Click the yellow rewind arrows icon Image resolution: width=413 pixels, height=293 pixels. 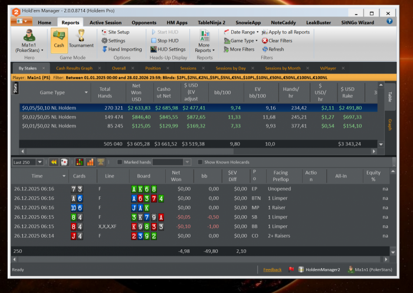click(54, 162)
